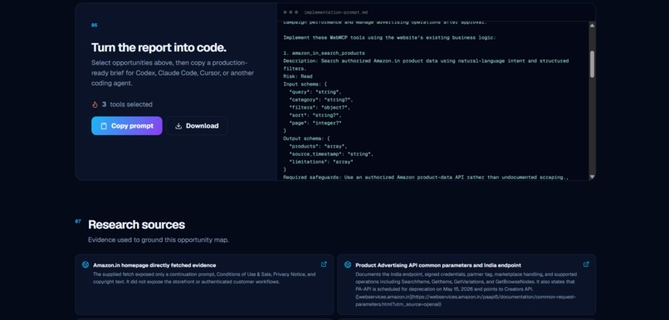
Task: Click globe icon on Amazon.in homepage evidence card
Action: [x=85, y=264]
